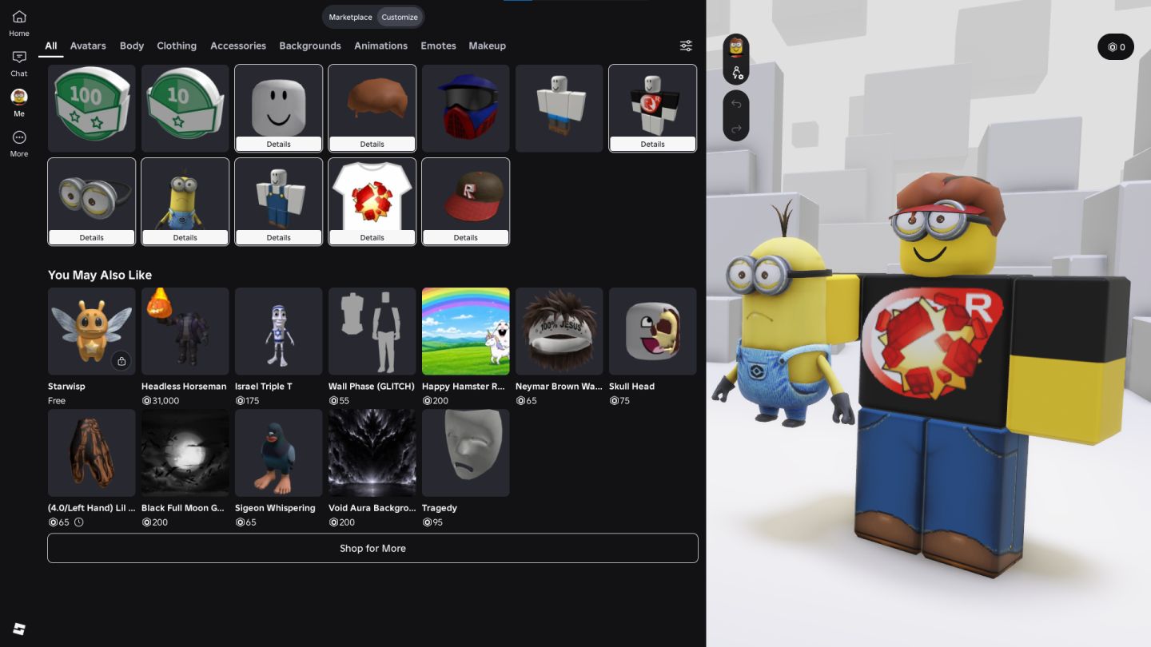The height and width of the screenshot is (647, 1151).
Task: View Details for the minion goggles item
Action: coord(91,237)
